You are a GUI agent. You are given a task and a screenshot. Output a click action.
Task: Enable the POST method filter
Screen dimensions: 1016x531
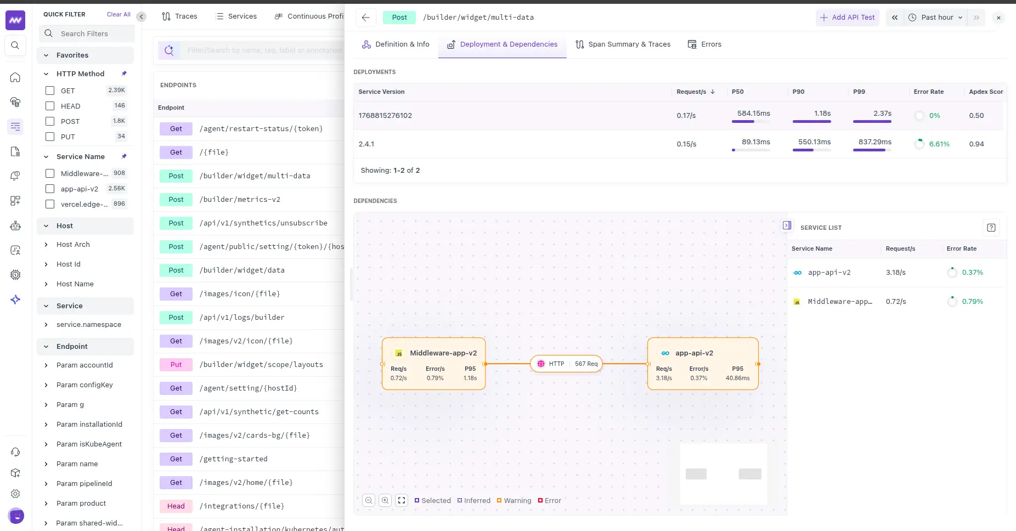click(50, 121)
